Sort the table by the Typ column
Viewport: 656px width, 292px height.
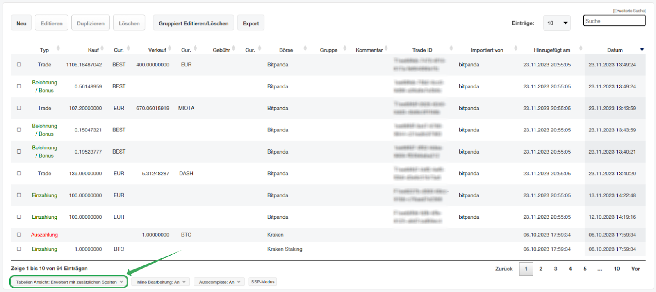pyautogui.click(x=44, y=50)
